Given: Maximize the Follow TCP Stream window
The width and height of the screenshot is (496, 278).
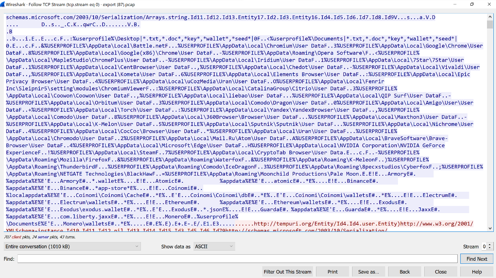Looking at the screenshot, I should coord(472,5).
